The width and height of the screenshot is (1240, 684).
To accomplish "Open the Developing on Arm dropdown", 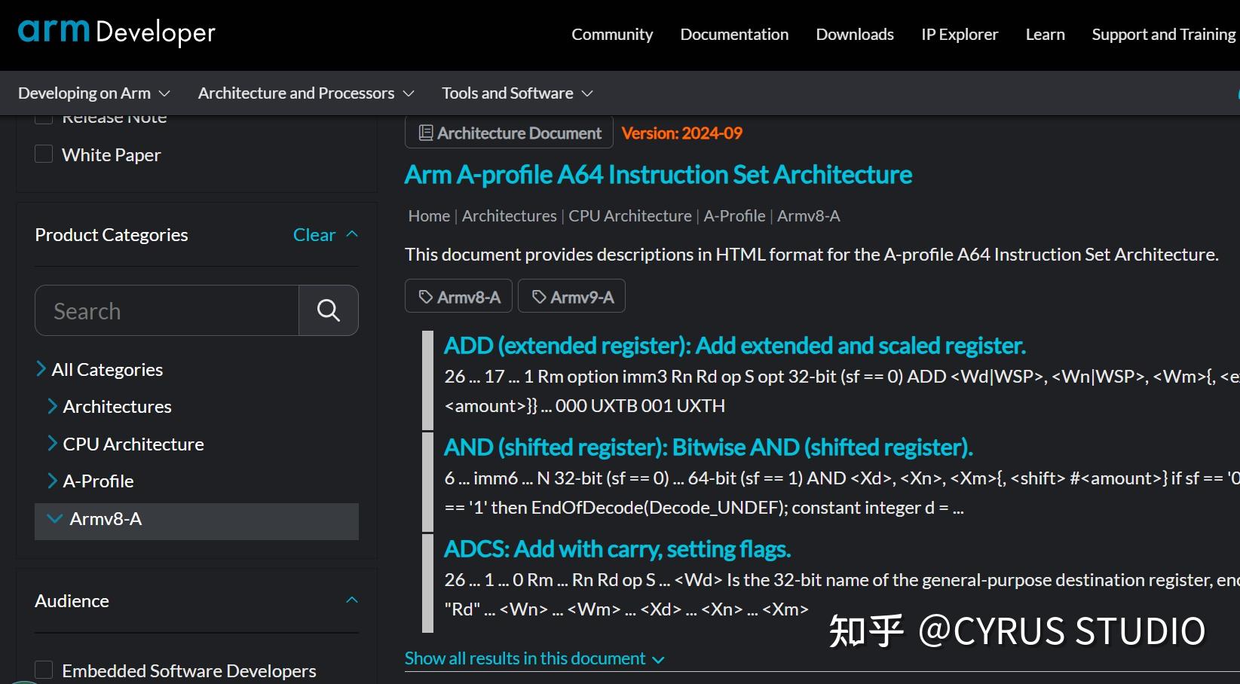I will (93, 93).
